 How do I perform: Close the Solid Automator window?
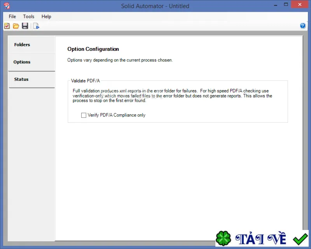300,4
